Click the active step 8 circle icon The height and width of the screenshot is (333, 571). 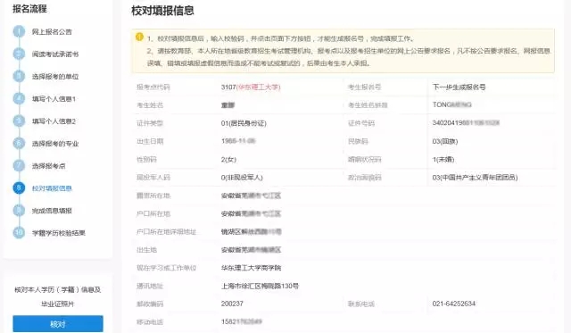tap(19, 188)
